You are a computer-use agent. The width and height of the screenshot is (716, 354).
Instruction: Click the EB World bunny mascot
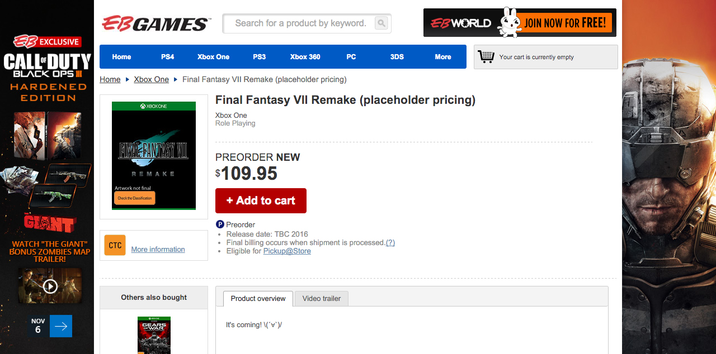510,23
